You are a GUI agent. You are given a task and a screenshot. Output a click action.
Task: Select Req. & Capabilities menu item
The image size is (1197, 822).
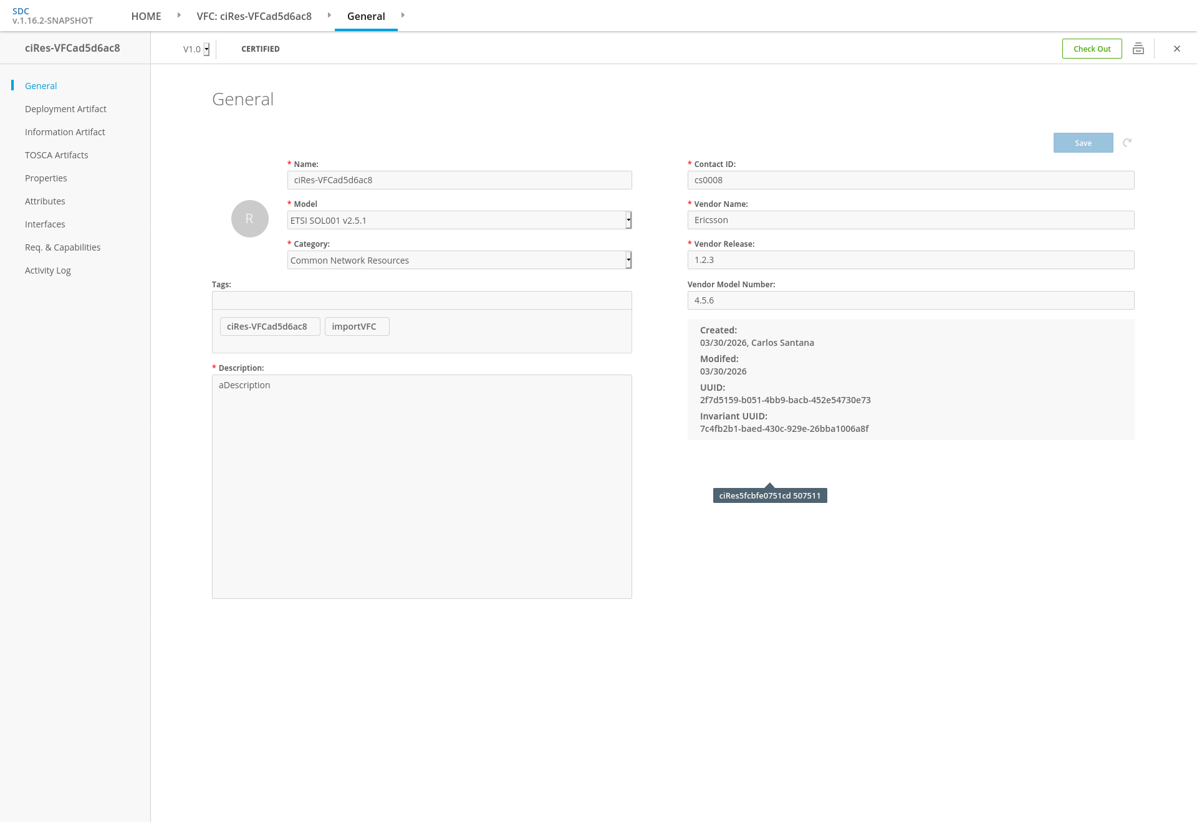[62, 247]
